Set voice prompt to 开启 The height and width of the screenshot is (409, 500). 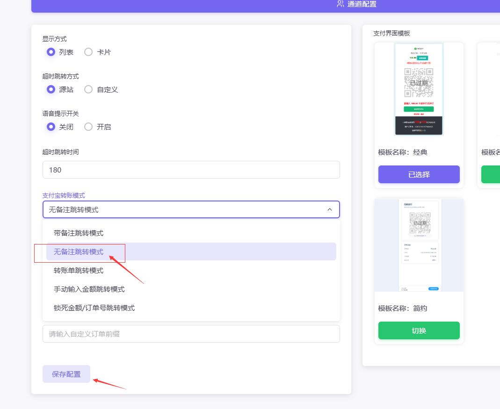coord(88,127)
